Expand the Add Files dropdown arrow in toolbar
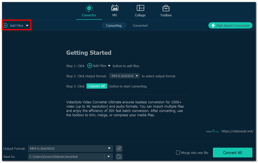 click(x=27, y=26)
